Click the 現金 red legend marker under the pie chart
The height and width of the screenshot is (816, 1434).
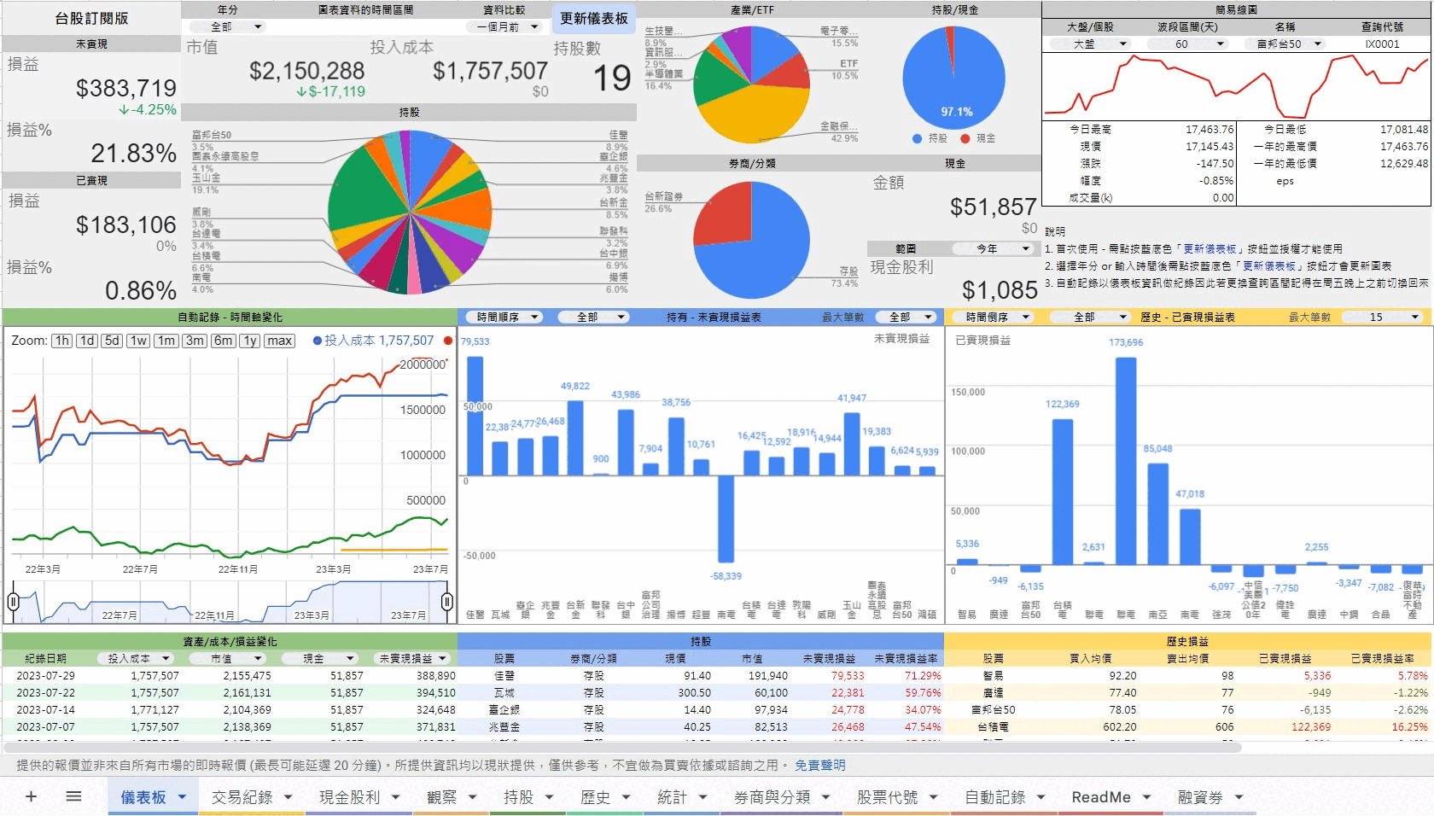[965, 138]
